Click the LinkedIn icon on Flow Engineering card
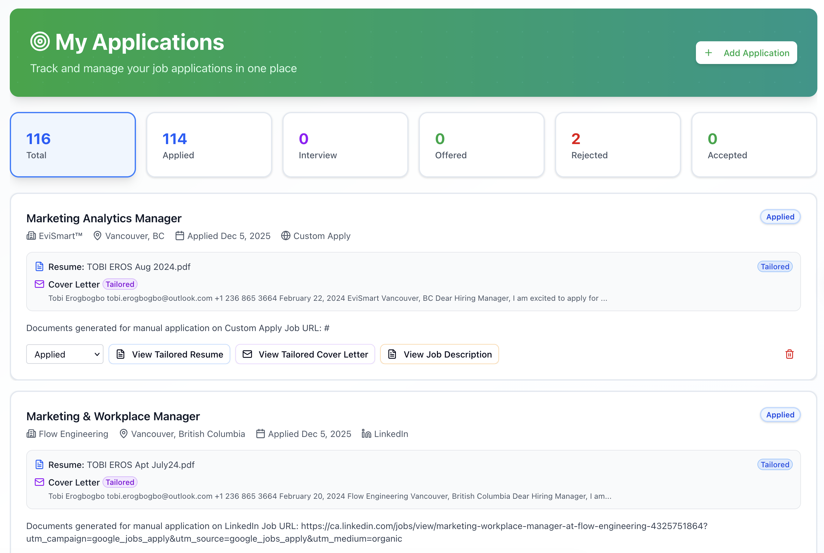 [x=366, y=434]
